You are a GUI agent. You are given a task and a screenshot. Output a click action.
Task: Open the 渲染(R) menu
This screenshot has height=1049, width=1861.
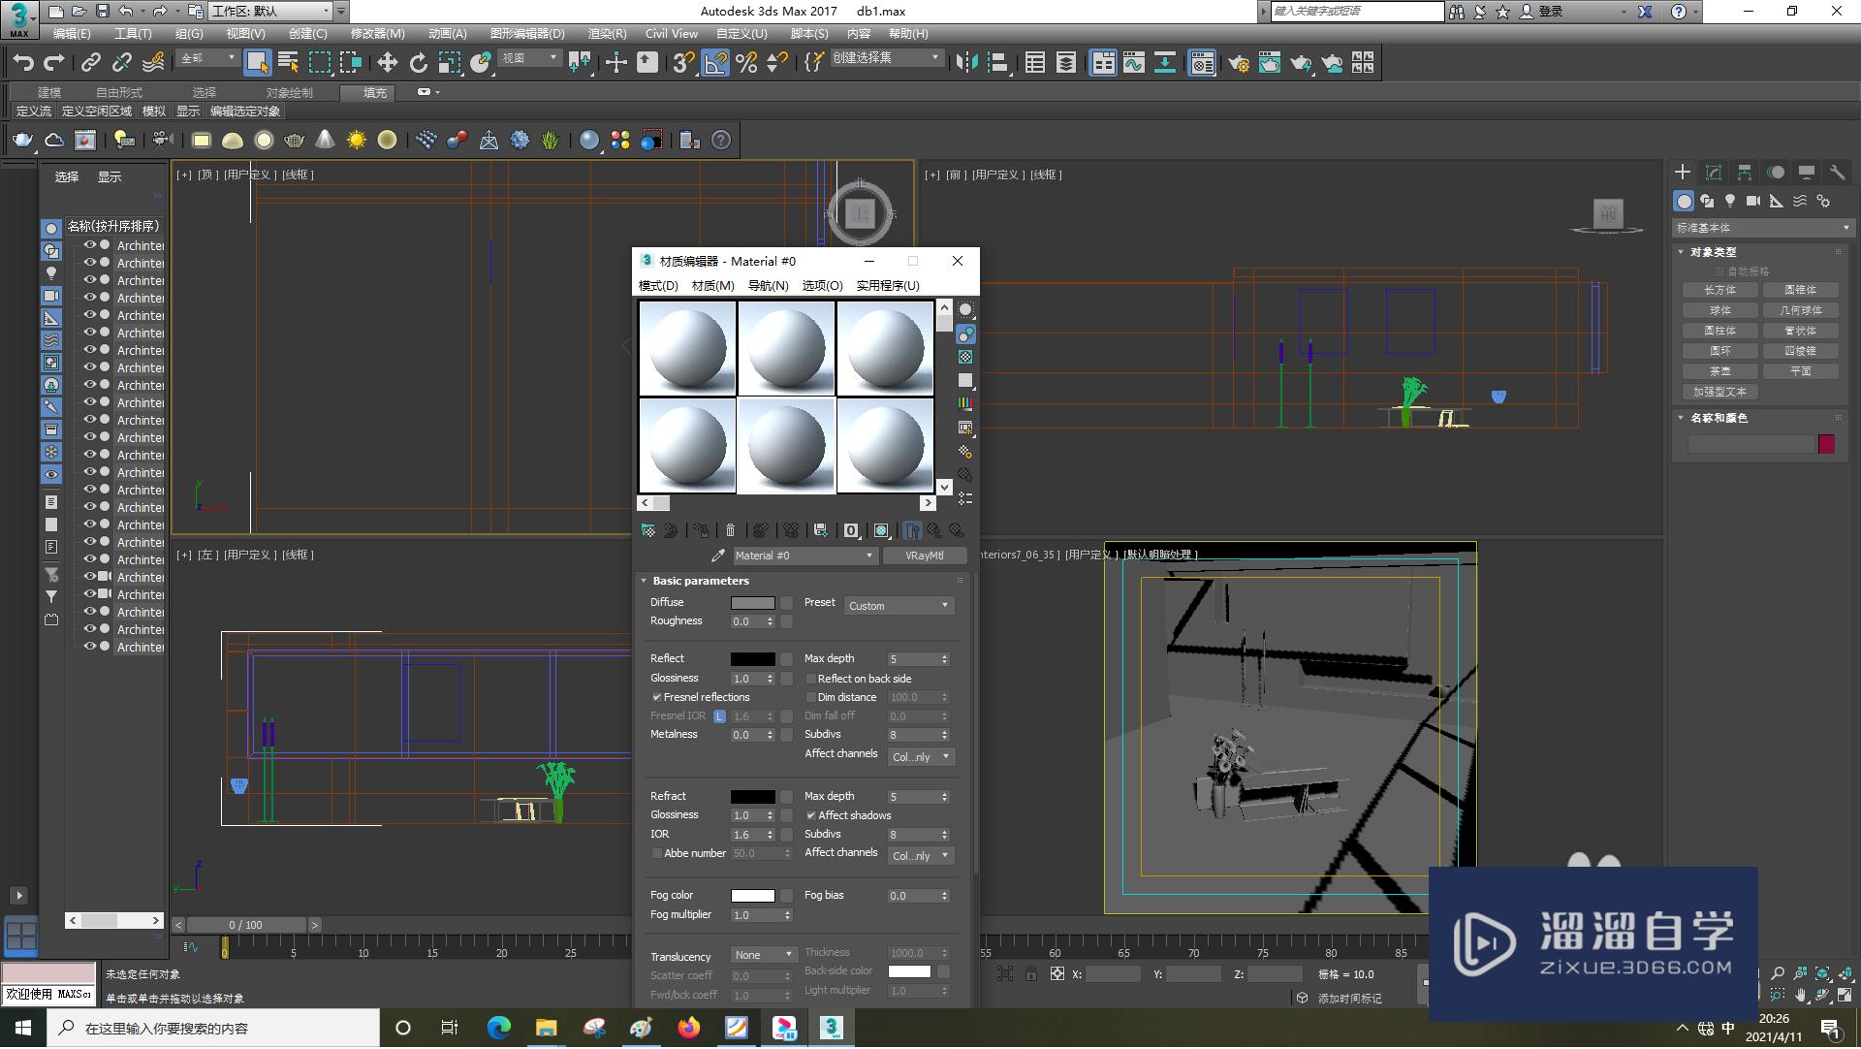[x=607, y=33]
